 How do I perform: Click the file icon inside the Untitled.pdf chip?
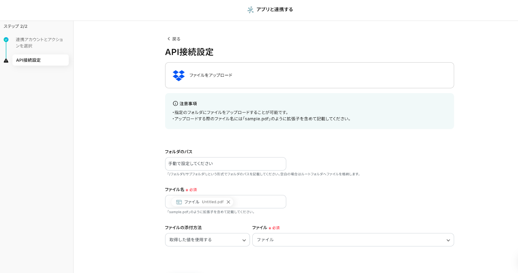pyautogui.click(x=179, y=202)
